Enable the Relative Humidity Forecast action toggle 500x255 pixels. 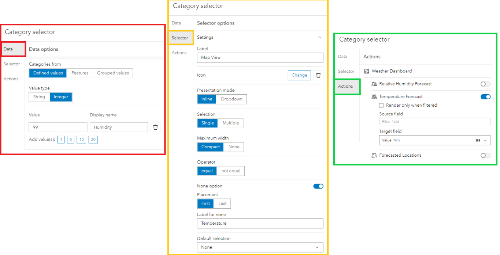click(485, 84)
